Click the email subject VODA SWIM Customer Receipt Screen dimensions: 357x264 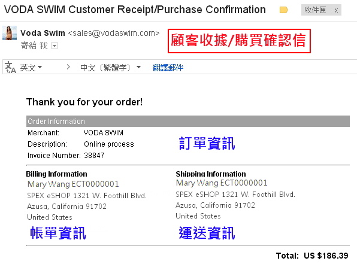click(x=135, y=10)
